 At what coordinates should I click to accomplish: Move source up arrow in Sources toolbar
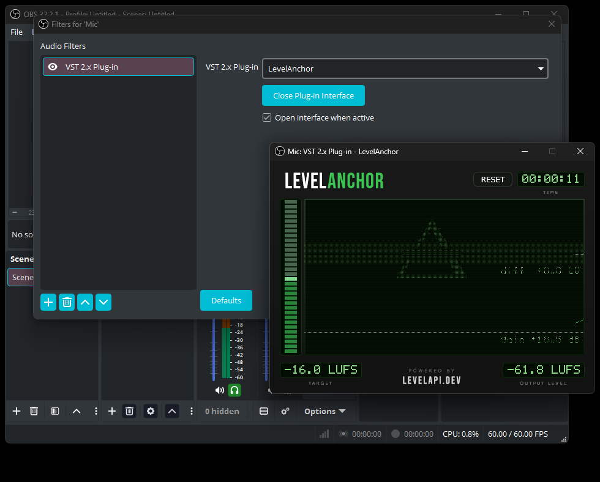172,411
